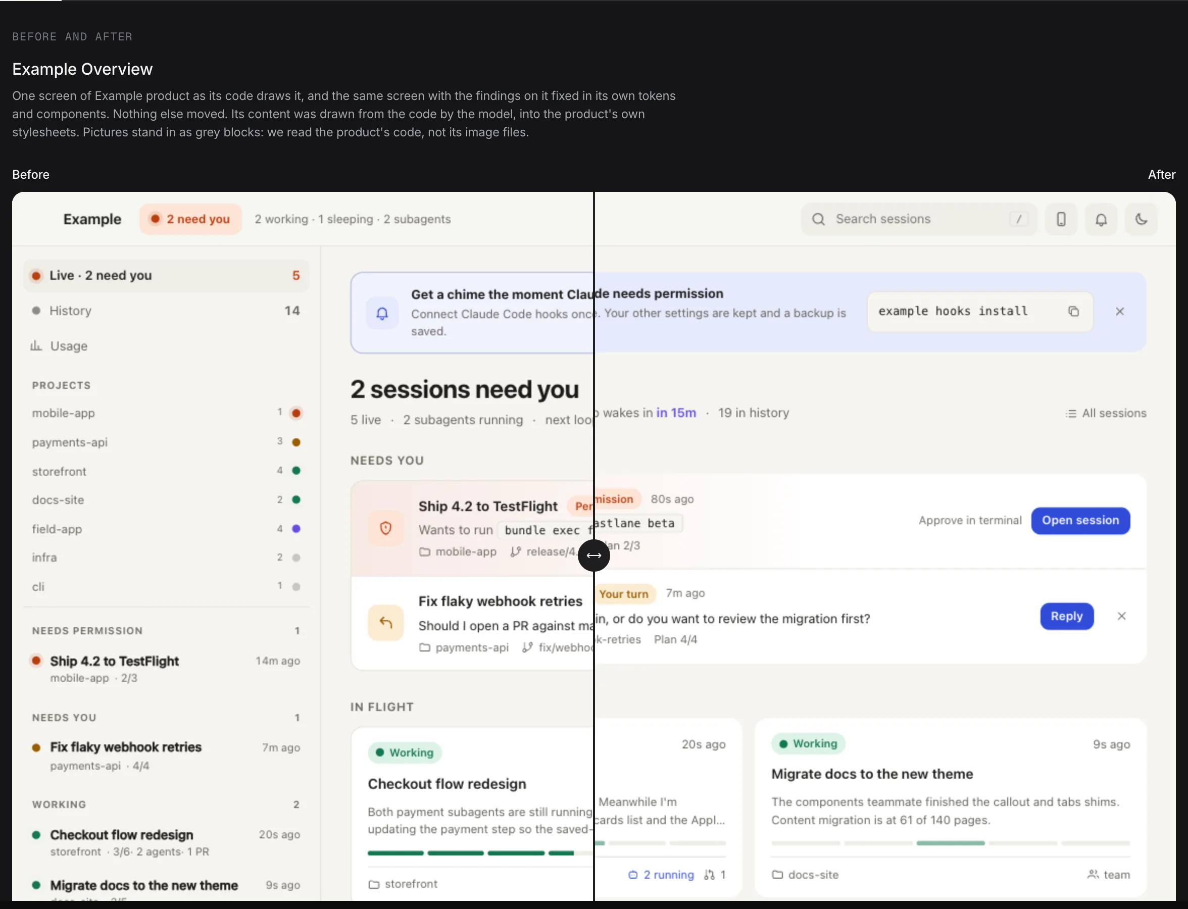Click the reply-arrow icon on the Fix flaky card
The height and width of the screenshot is (909, 1188).
click(385, 623)
